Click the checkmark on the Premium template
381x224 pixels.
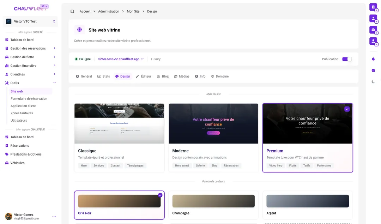[347, 109]
